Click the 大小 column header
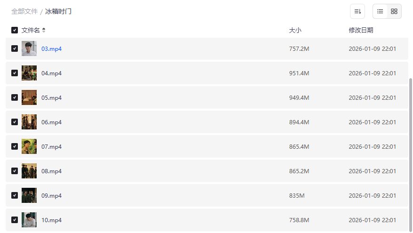The height and width of the screenshot is (233, 413). [295, 30]
